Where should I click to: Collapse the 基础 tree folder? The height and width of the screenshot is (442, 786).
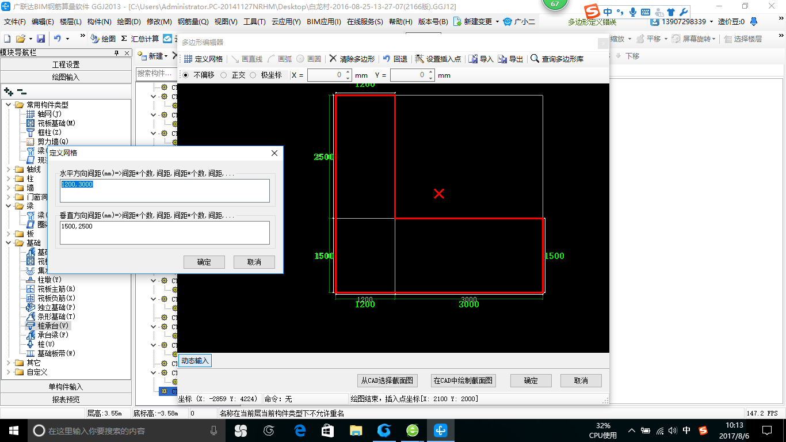9,243
